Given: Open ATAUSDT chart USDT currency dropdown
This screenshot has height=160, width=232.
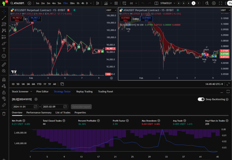Looking at the screenshot, I should coord(225,10).
